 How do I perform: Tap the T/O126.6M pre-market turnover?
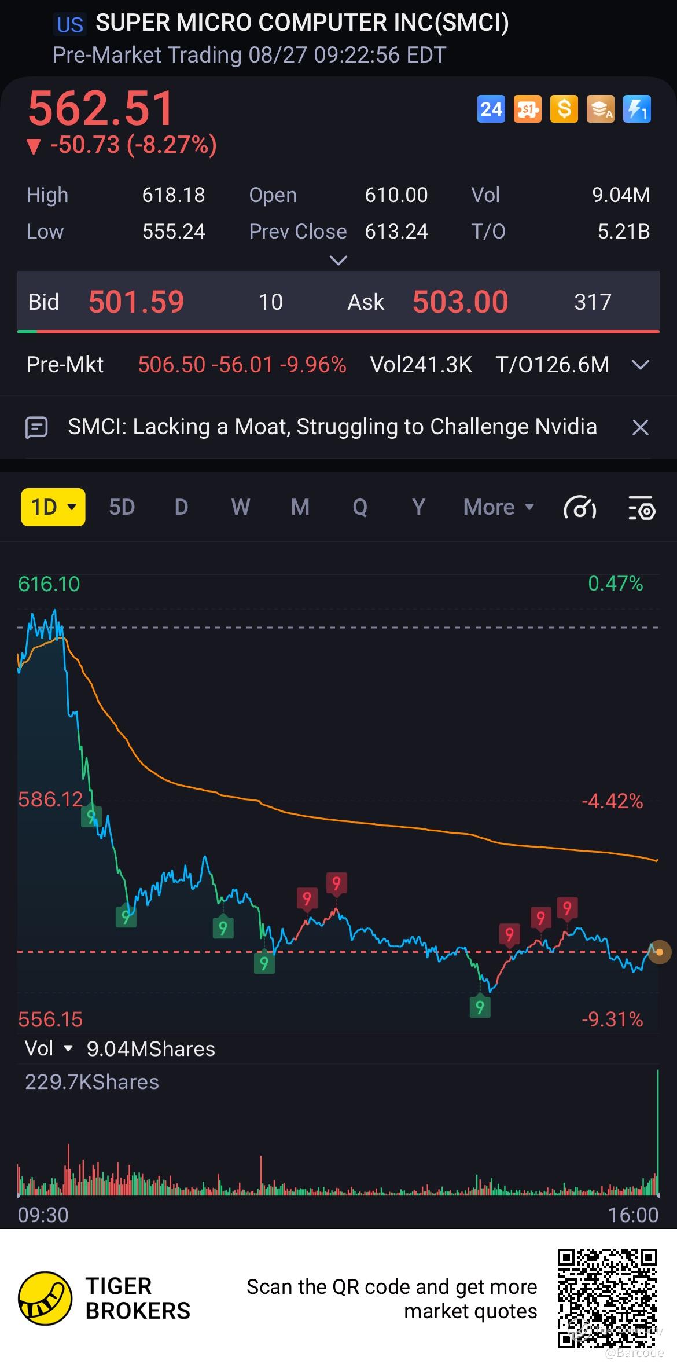pos(552,365)
